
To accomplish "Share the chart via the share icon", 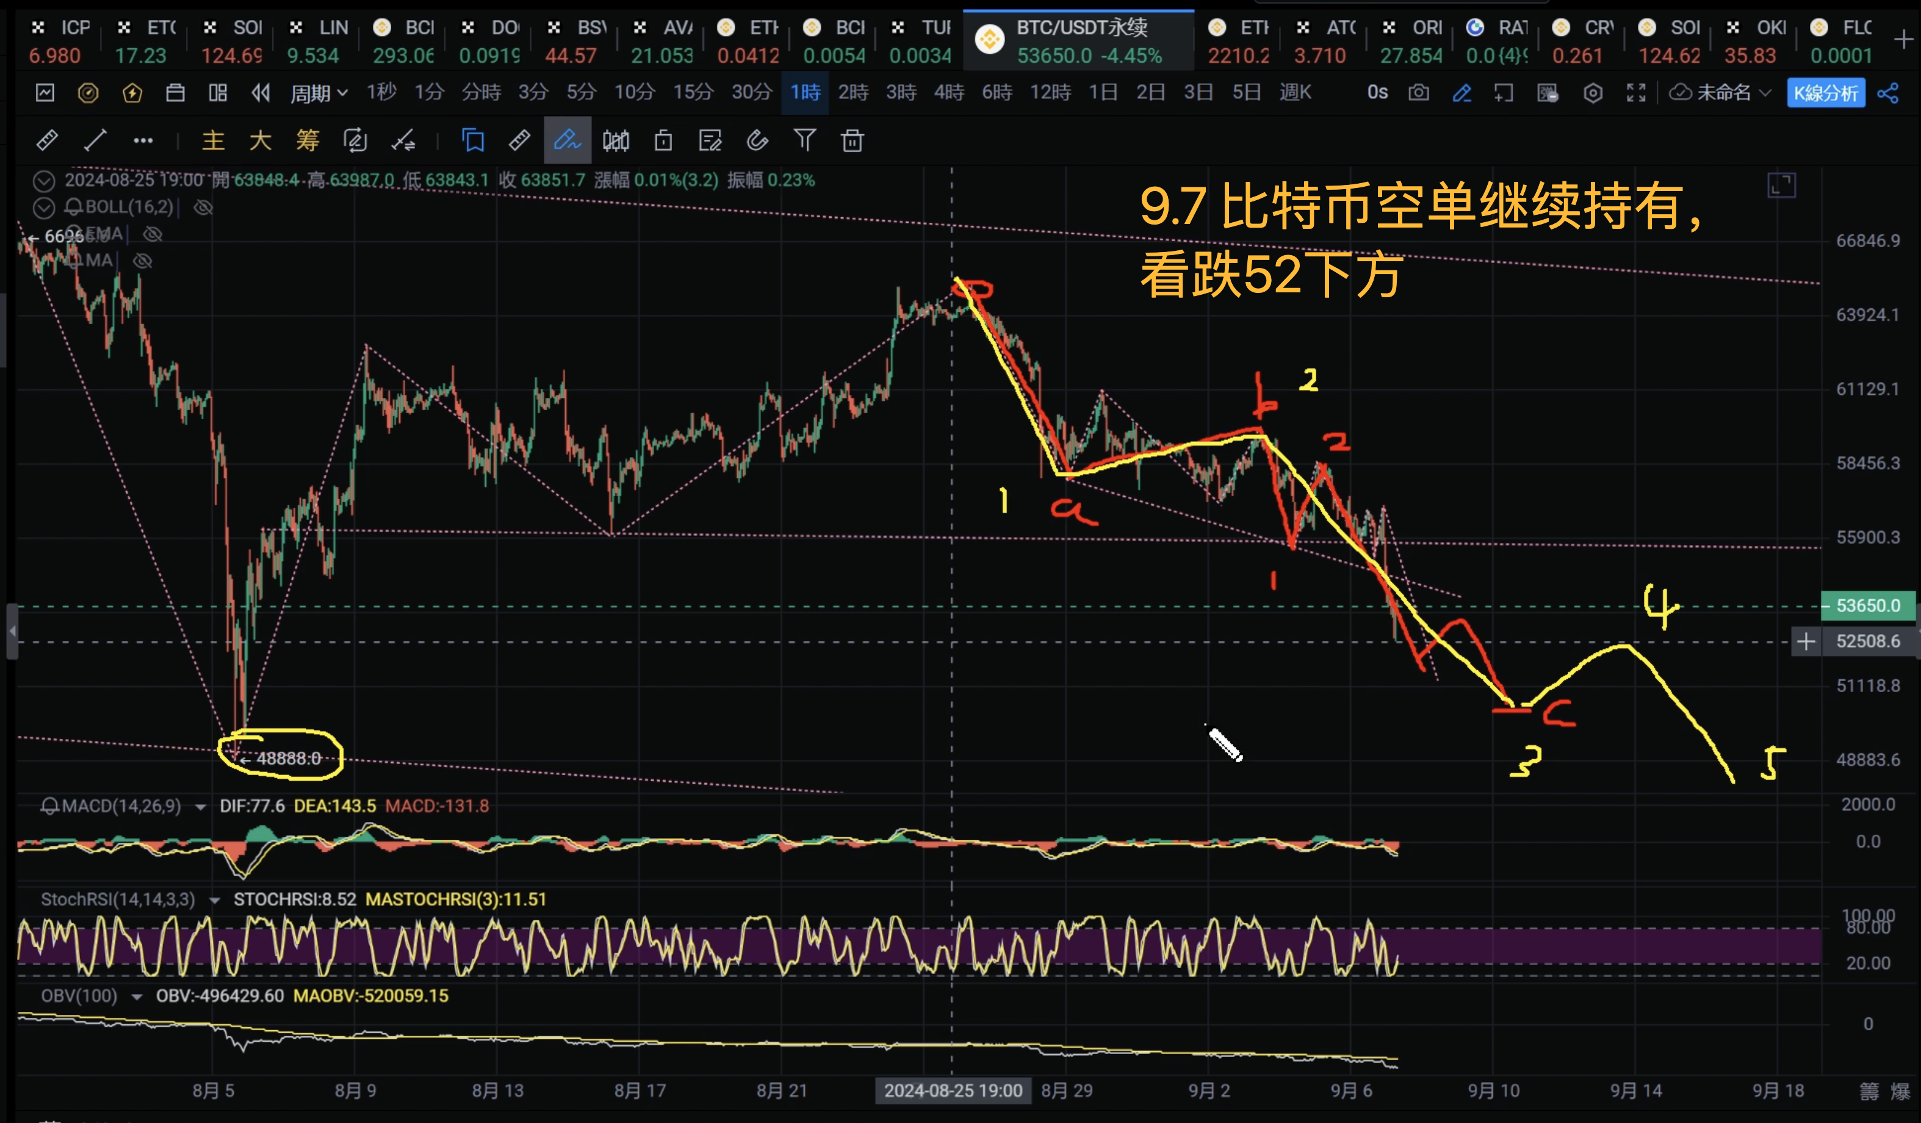I will 1889,93.
